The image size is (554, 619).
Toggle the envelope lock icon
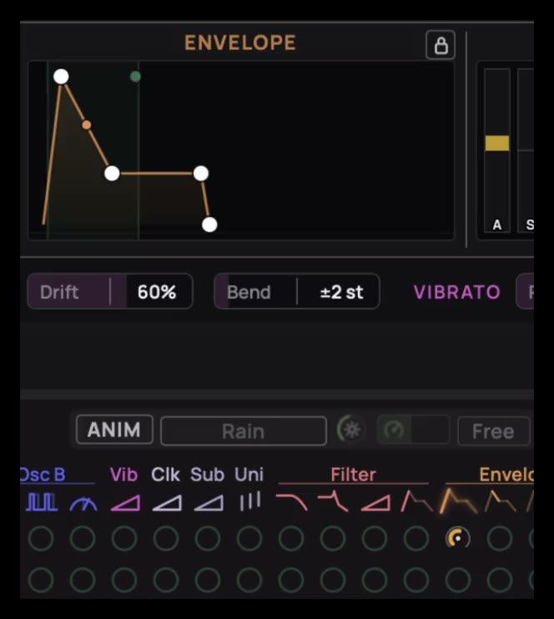click(441, 45)
